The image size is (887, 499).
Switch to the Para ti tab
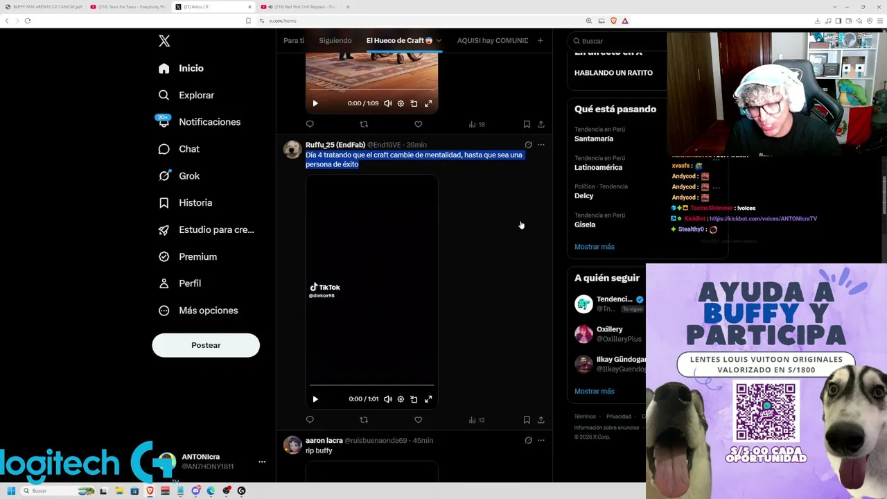[x=294, y=40]
